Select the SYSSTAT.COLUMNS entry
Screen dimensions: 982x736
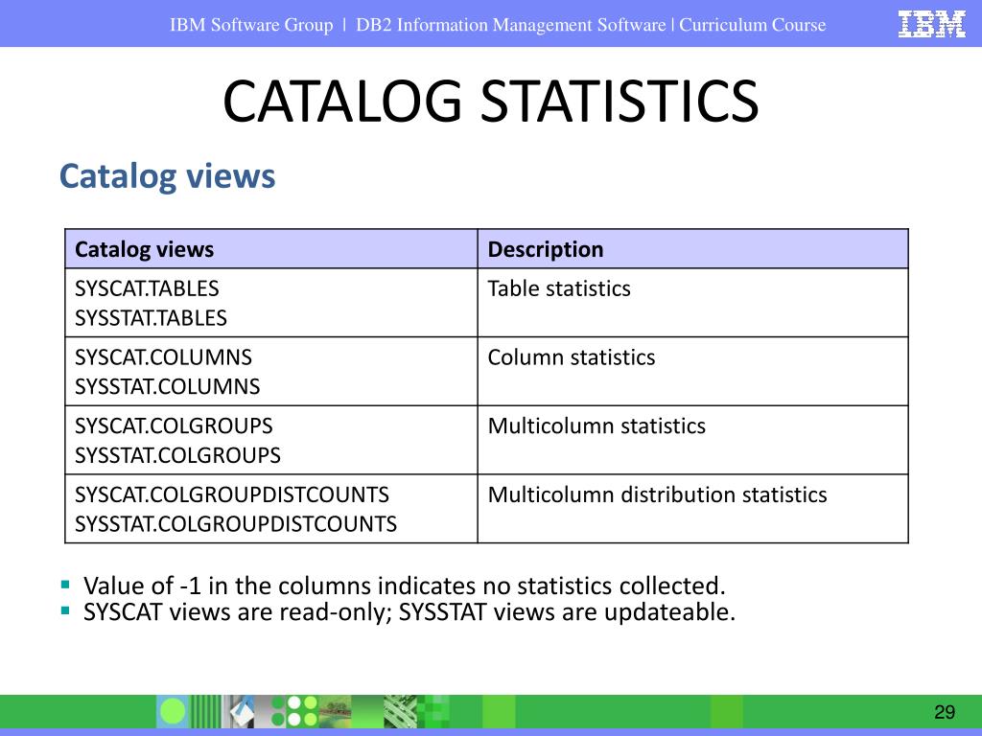tap(167, 387)
